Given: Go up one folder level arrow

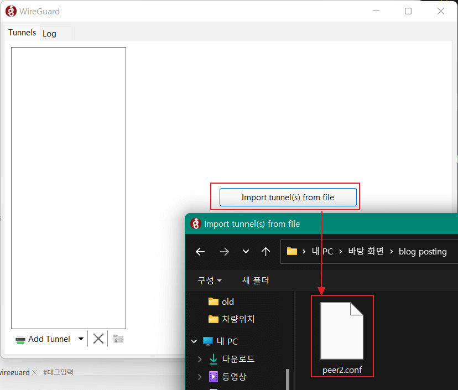Looking at the screenshot, I should (x=266, y=252).
